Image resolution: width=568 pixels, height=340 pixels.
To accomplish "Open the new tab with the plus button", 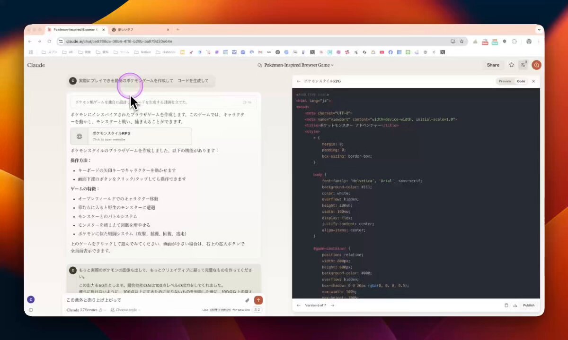I will pyautogui.click(x=178, y=30).
